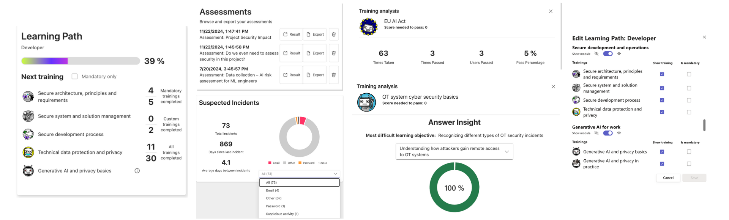
Task: Close the EU AI Act training analysis
Action: coord(551,11)
